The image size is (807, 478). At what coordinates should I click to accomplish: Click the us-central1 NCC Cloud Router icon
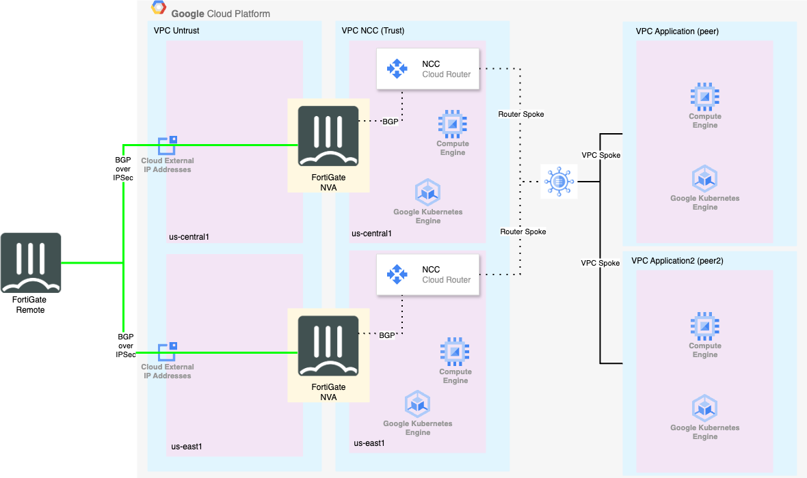pyautogui.click(x=397, y=68)
